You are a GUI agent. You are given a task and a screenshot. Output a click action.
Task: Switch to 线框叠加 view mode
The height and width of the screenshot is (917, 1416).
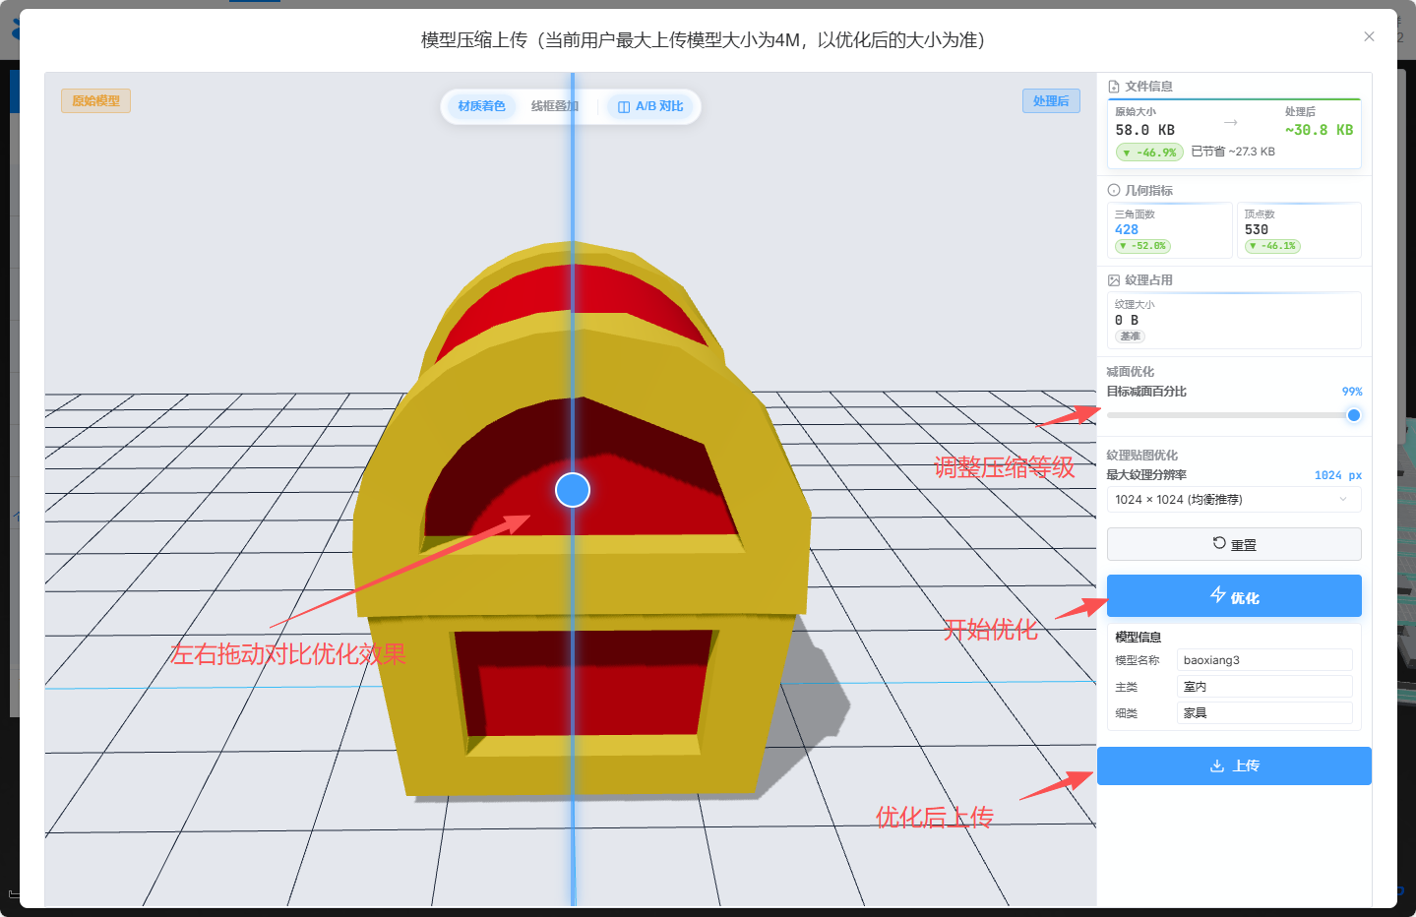click(x=555, y=106)
